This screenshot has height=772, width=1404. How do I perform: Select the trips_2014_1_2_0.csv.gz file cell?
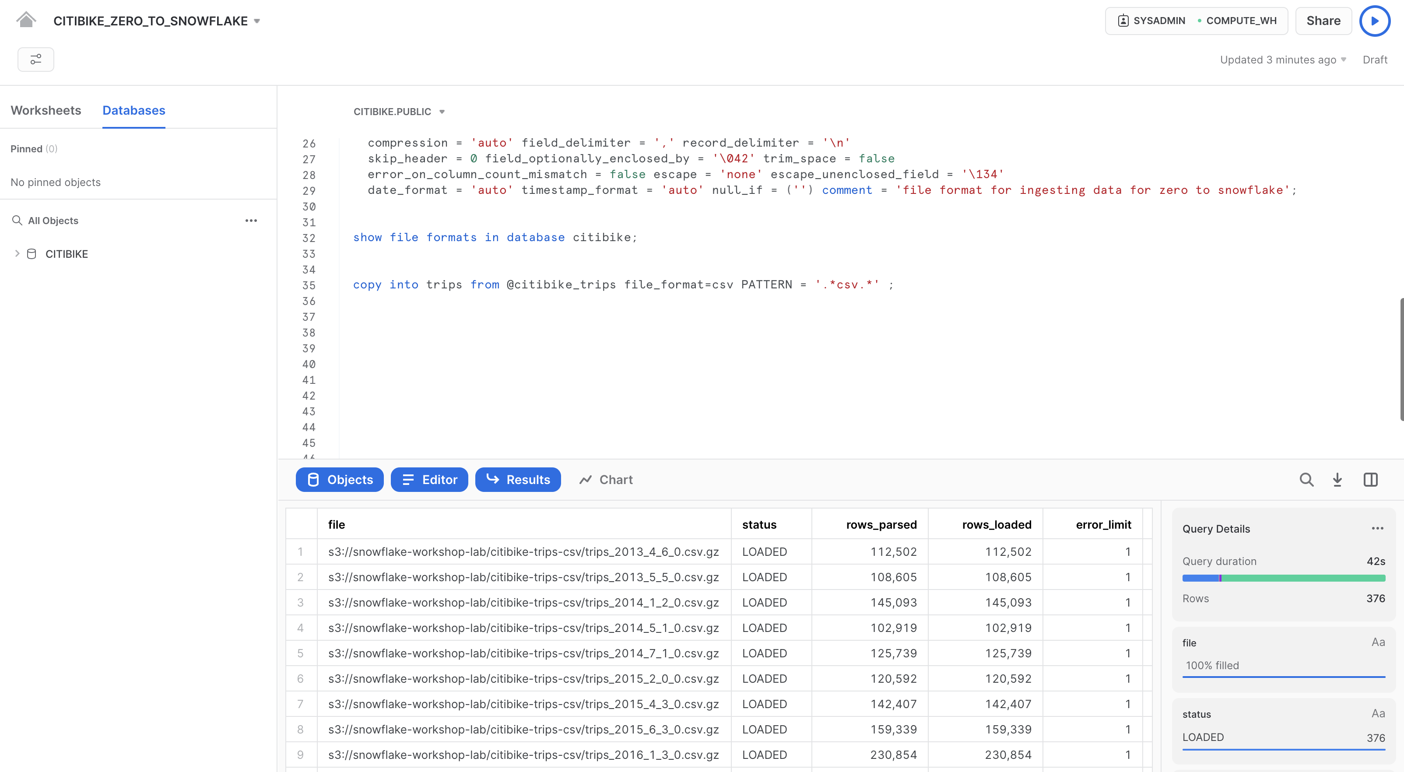(x=523, y=603)
